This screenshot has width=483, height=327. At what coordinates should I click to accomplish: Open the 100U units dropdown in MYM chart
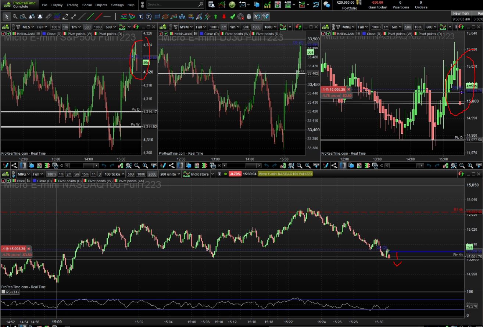[x=270, y=27]
